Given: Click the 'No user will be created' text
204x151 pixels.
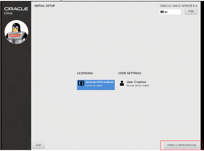Looking at the screenshot, I should coord(138,85).
